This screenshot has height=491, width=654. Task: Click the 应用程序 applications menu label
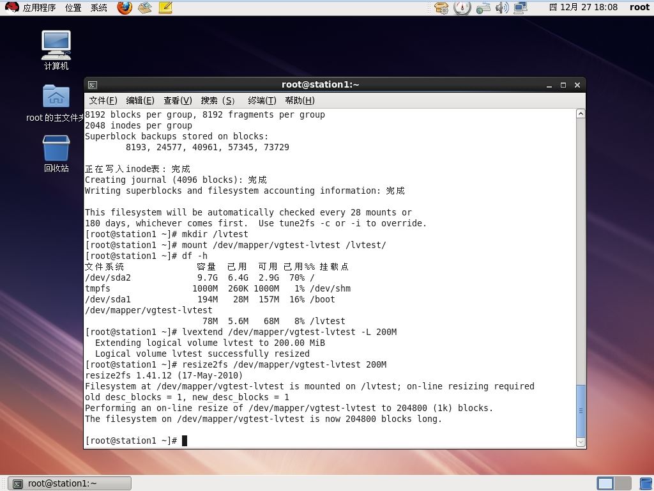[x=39, y=8]
